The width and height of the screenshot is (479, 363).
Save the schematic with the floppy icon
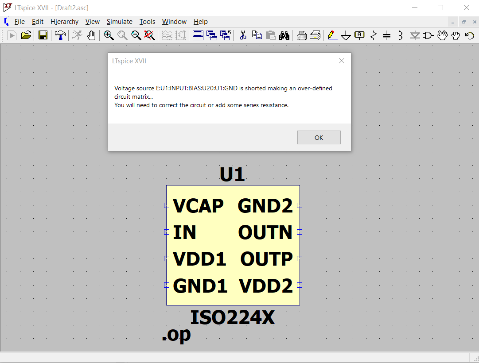tap(43, 35)
